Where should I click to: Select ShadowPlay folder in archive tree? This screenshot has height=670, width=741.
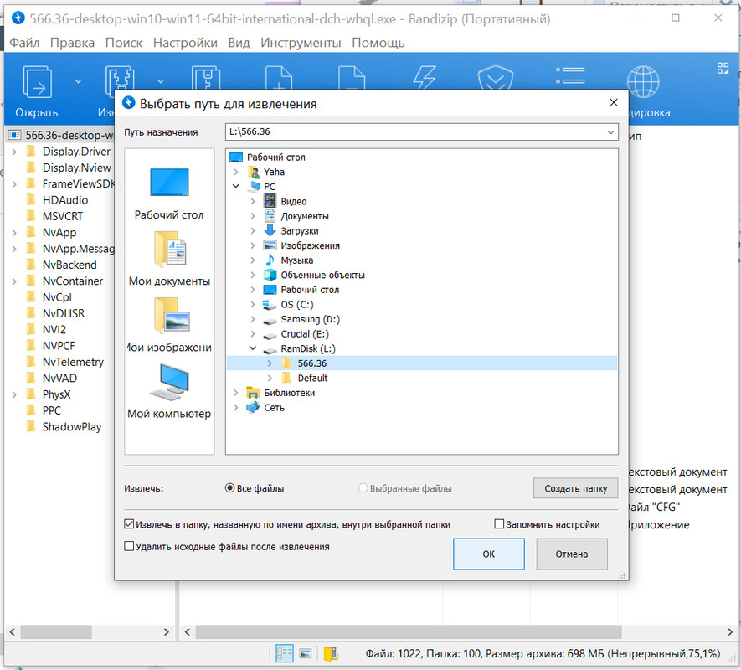(72, 427)
